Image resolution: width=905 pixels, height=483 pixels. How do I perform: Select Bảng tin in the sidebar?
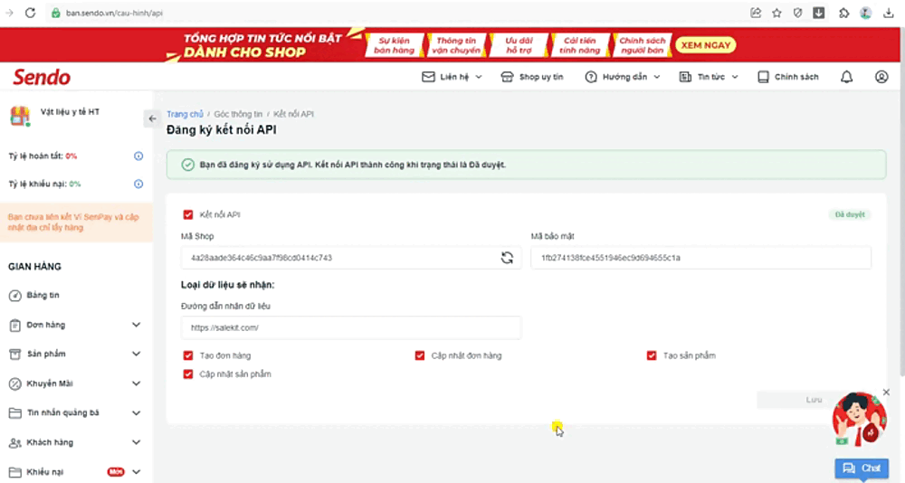click(x=43, y=296)
